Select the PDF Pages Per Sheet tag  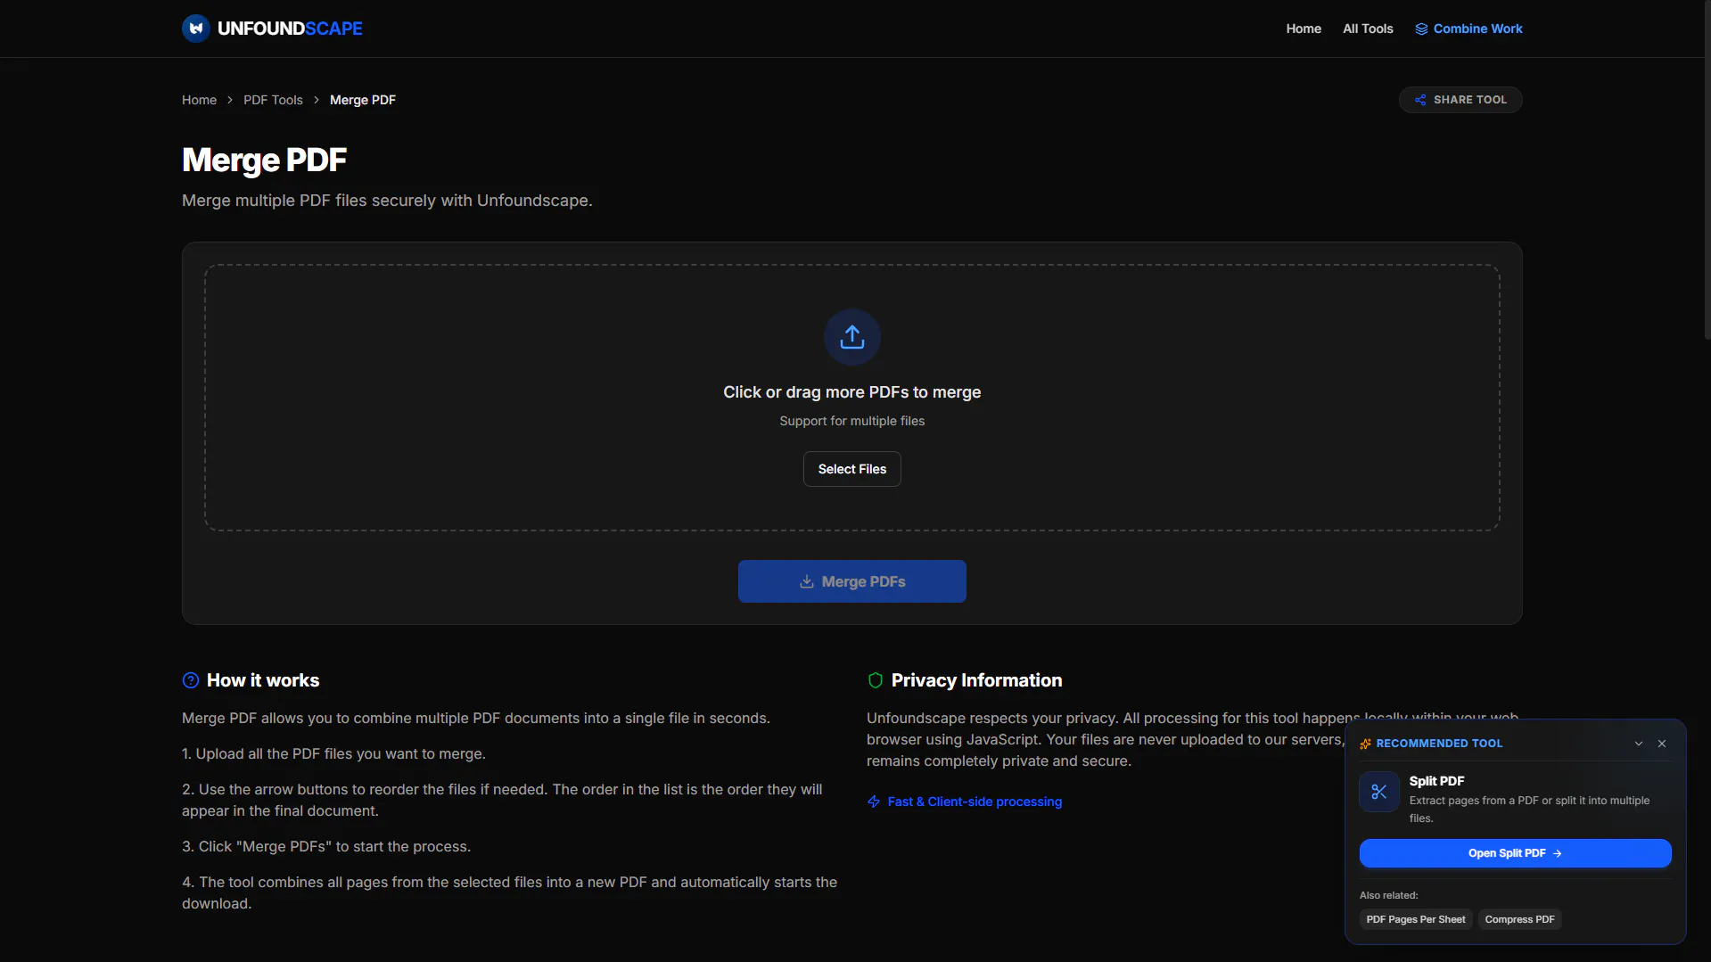1416,919
